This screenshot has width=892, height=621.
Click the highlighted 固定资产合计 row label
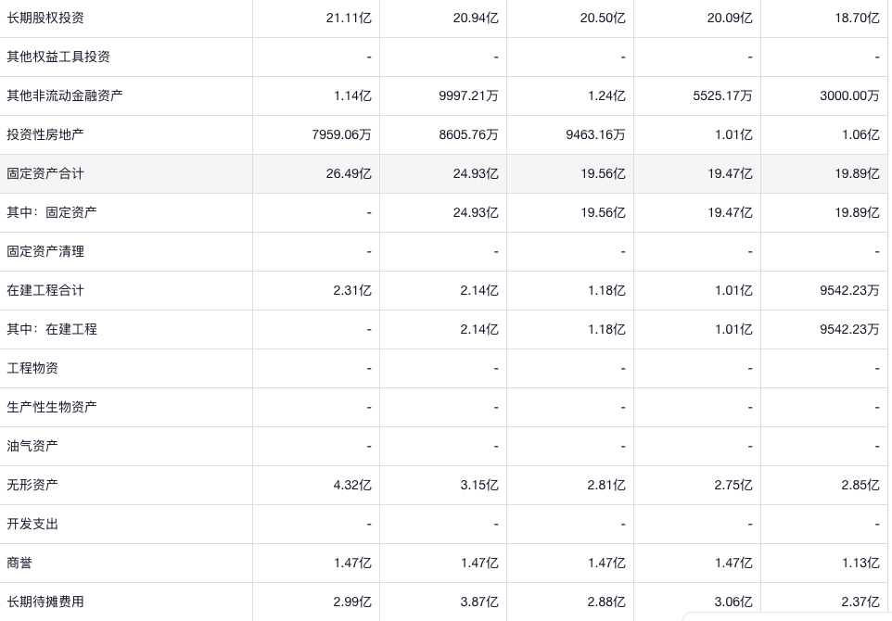point(45,173)
